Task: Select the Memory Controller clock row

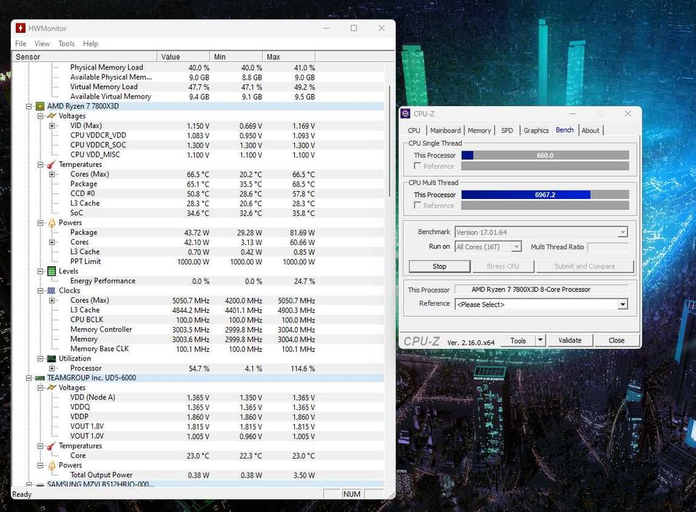Action: click(x=198, y=330)
